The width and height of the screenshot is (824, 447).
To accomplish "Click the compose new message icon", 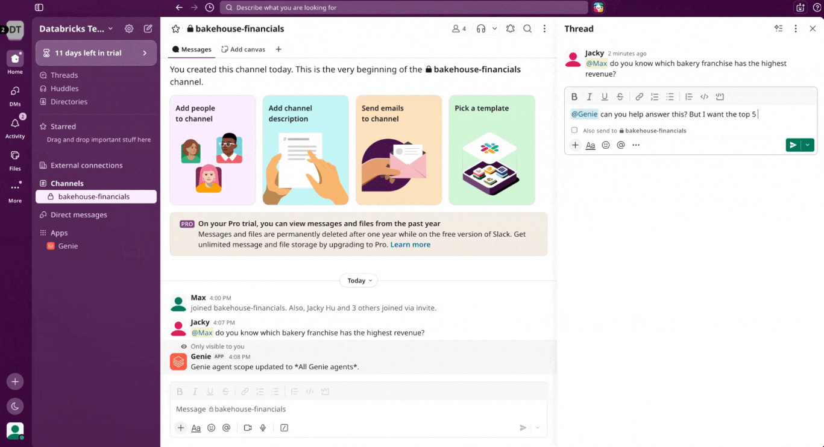I will [148, 29].
